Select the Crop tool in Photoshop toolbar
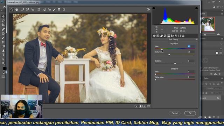This screenshot has width=224, height=126. click(3, 25)
